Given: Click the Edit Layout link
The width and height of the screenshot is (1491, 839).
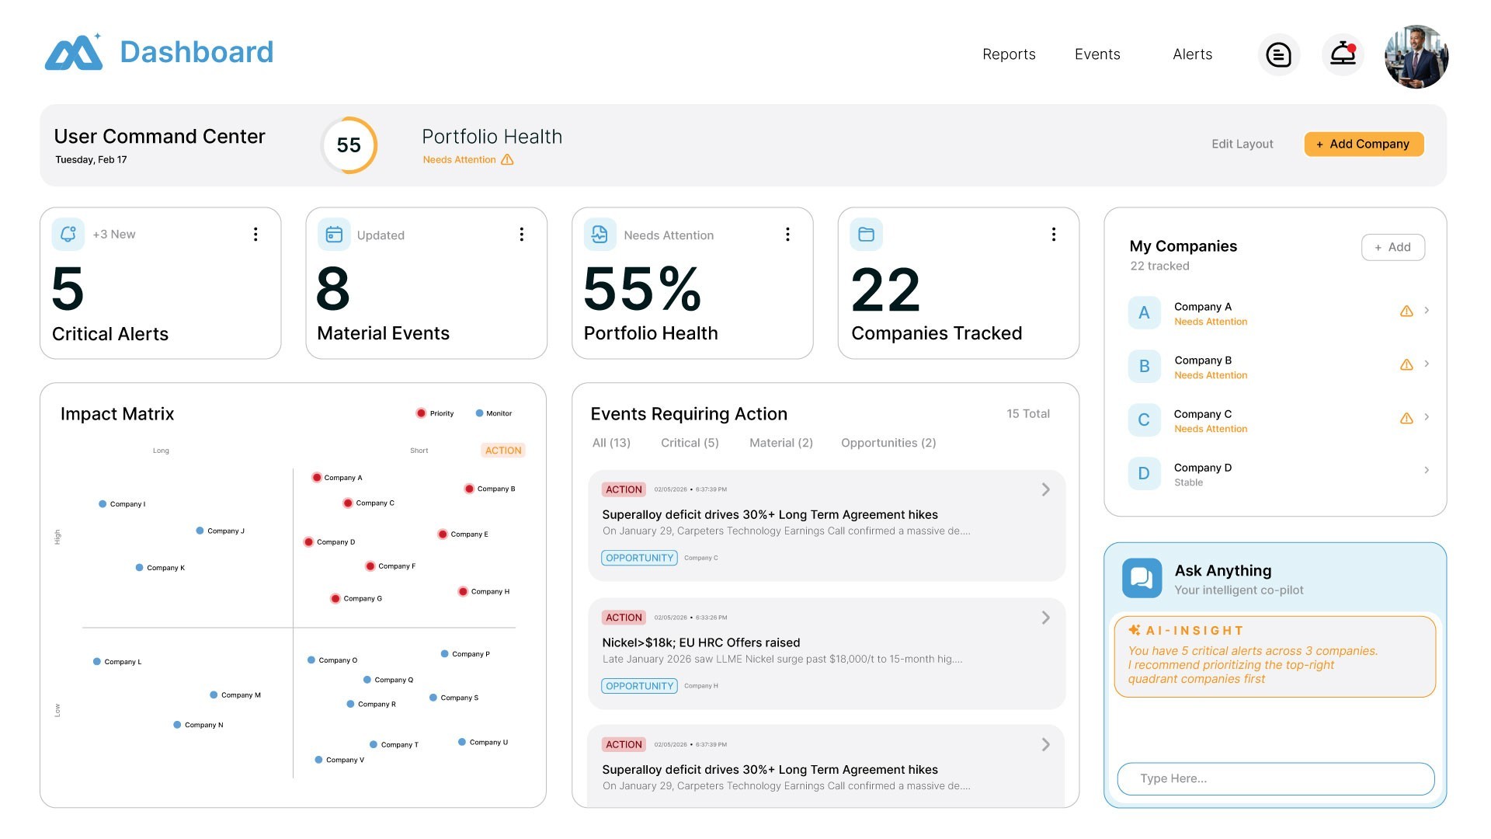Looking at the screenshot, I should [1242, 144].
